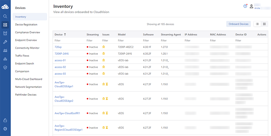This screenshot has height=136, width=271.
Task: Open the Provisioning wrench icon
Action: pyautogui.click(x=5, y=42)
